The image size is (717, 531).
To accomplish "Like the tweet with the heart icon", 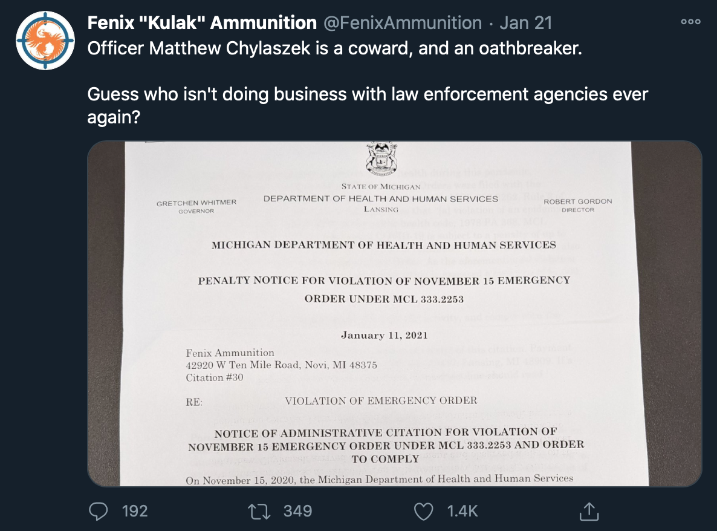I will pos(423,511).
